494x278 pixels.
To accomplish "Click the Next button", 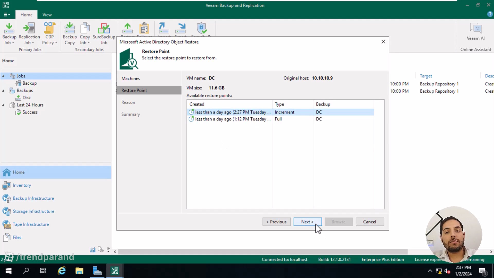I will click(x=307, y=222).
